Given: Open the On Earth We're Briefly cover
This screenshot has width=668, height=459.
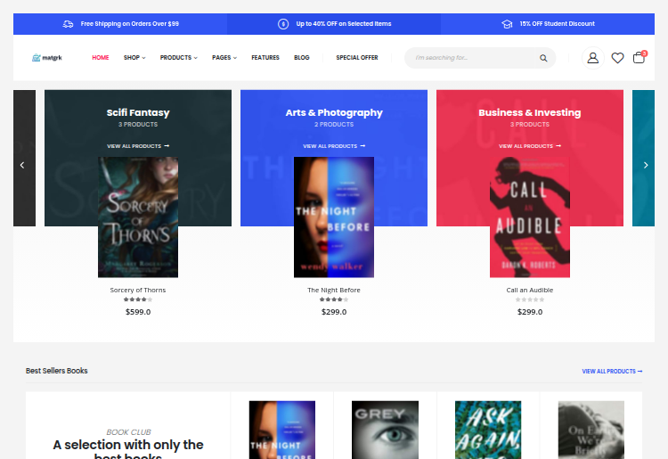Looking at the screenshot, I should coord(591,430).
